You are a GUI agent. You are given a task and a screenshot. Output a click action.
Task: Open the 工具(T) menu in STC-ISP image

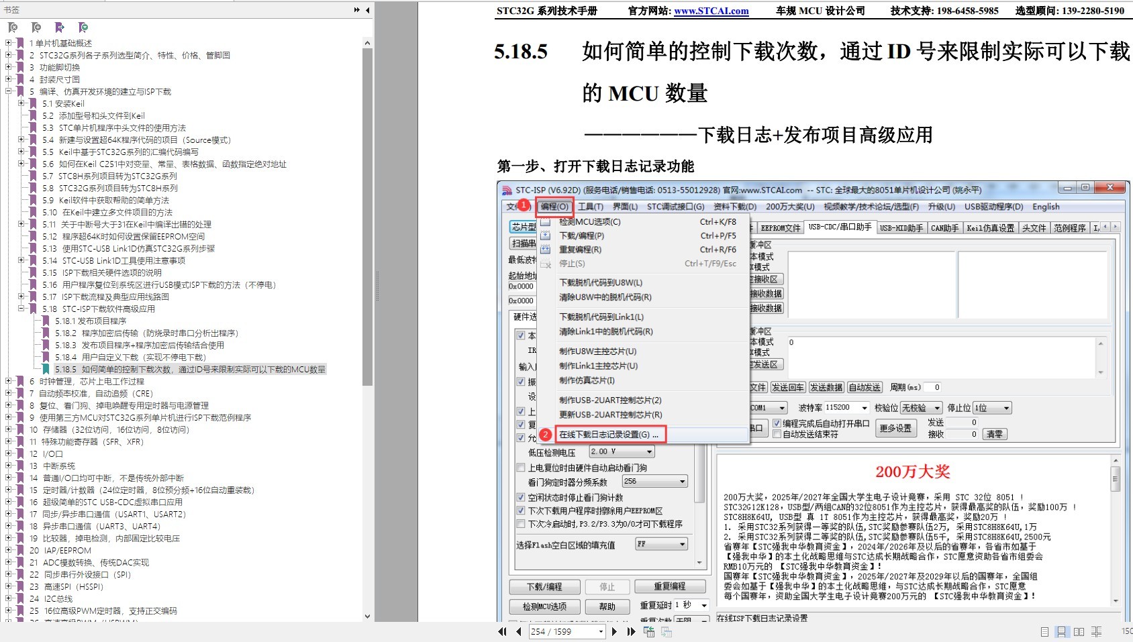tap(591, 207)
